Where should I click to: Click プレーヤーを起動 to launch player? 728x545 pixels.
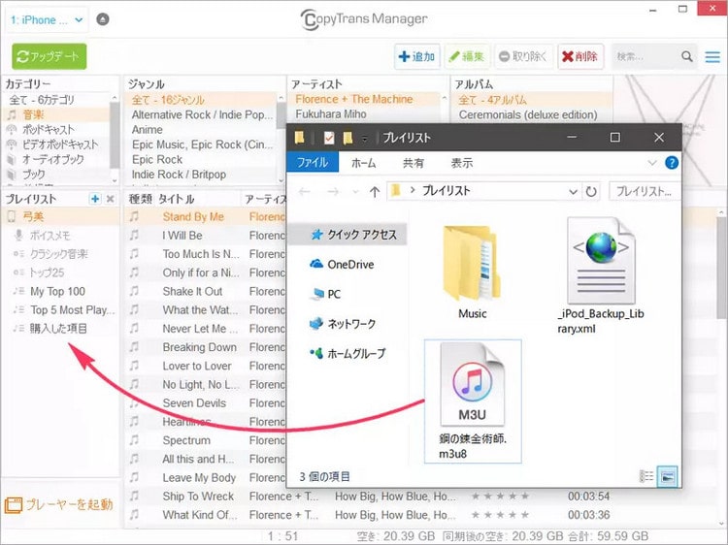[58, 504]
